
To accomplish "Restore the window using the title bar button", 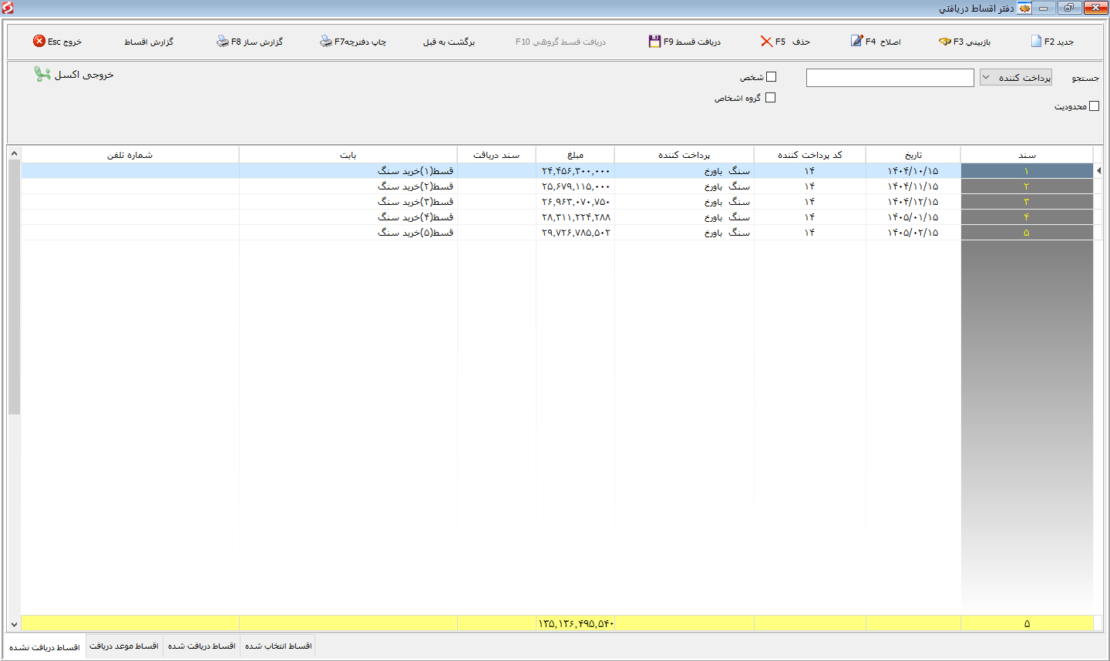I will (1069, 8).
